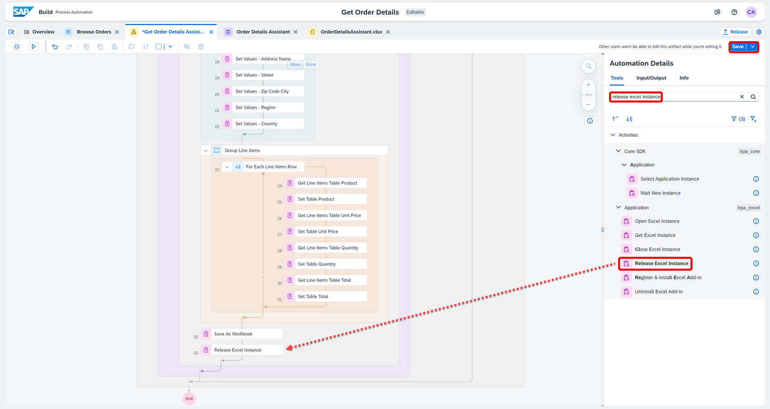This screenshot has width=770, height=409.
Task: Click the paste clipboard toolbar icon
Action: [x=114, y=47]
